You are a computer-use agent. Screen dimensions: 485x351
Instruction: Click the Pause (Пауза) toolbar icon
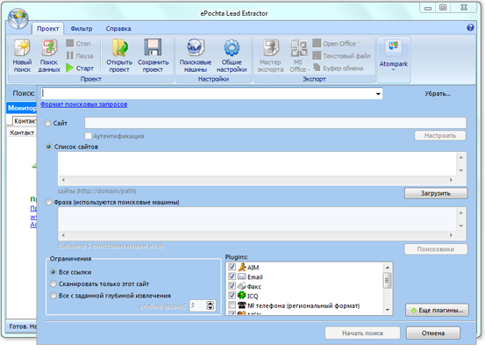[70, 55]
